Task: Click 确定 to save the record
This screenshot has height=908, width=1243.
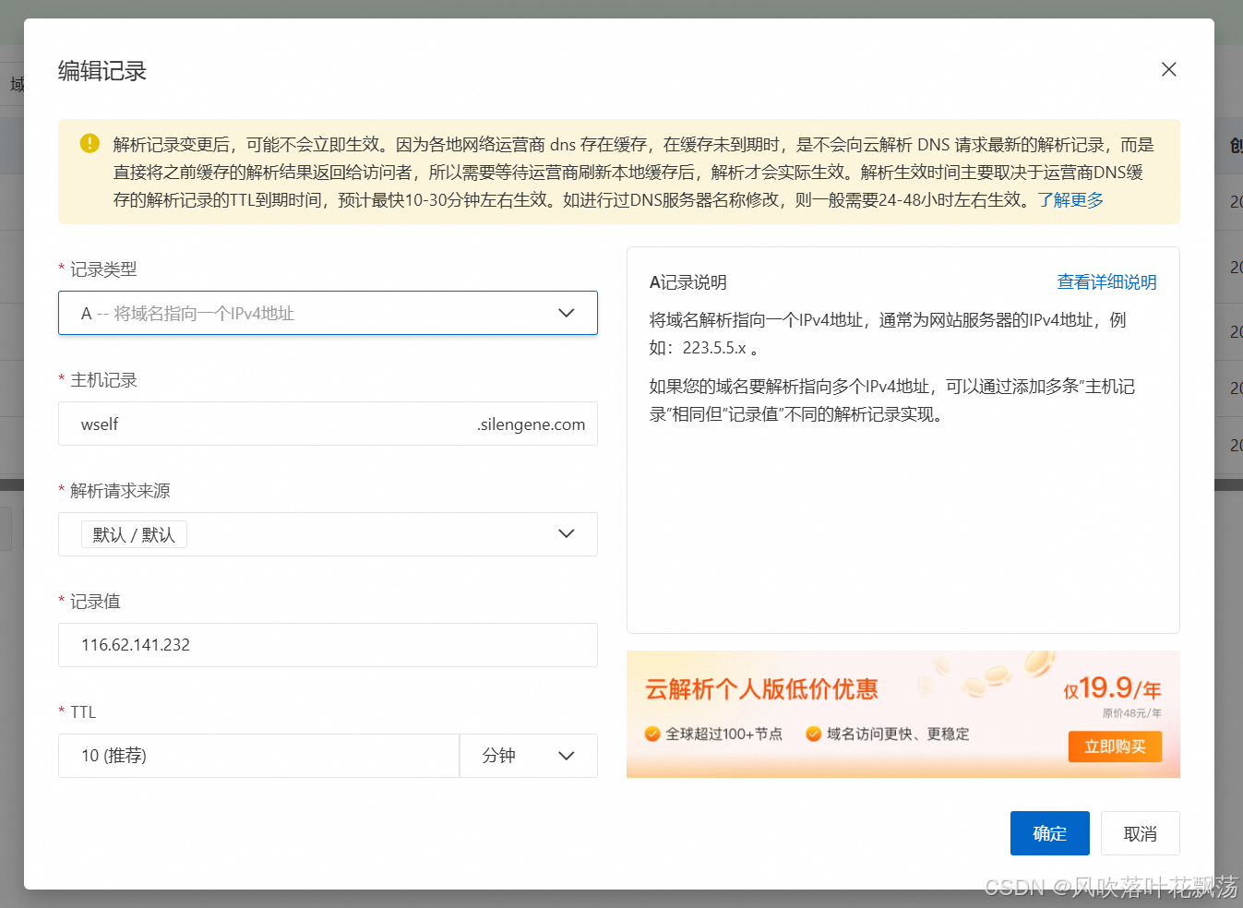Action: tap(1049, 833)
